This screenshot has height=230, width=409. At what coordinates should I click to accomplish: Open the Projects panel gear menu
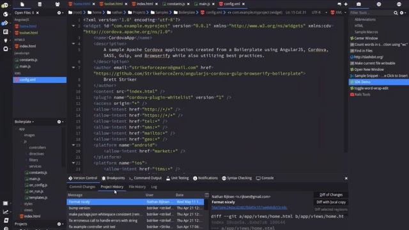pyautogui.click(x=60, y=224)
